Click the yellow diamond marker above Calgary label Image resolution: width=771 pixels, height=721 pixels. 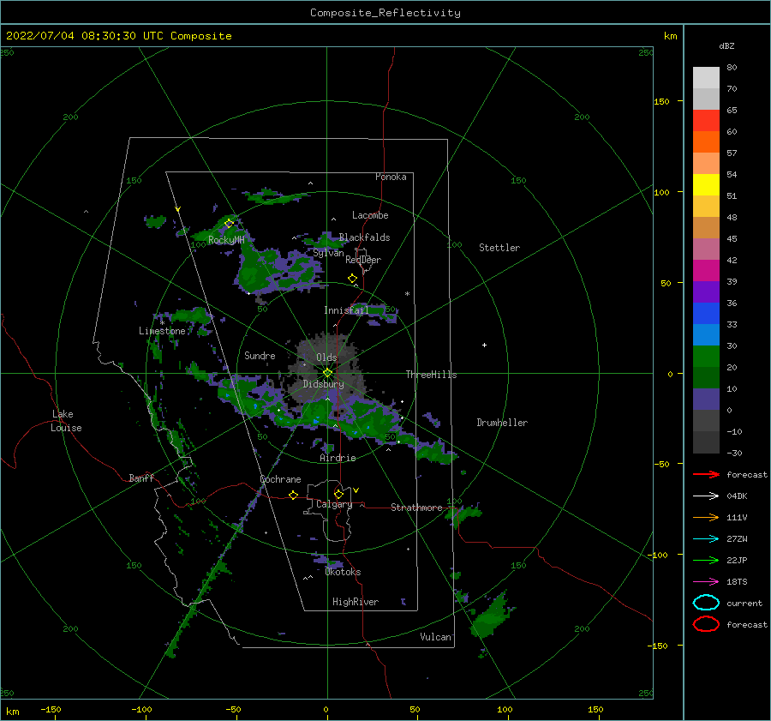pos(338,494)
